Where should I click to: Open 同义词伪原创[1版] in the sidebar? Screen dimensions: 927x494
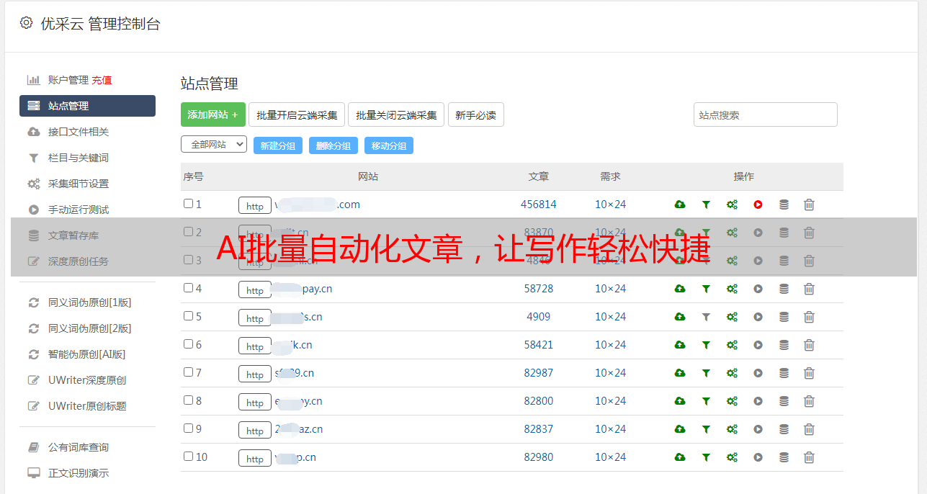coord(89,302)
